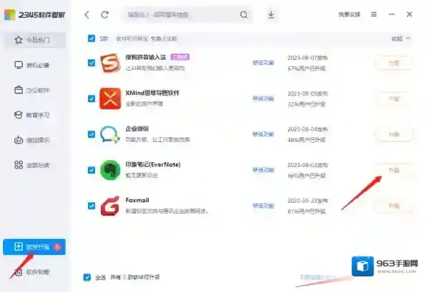Open the 软件升级 tab
This screenshot has width=426, height=292.
tap(34, 247)
